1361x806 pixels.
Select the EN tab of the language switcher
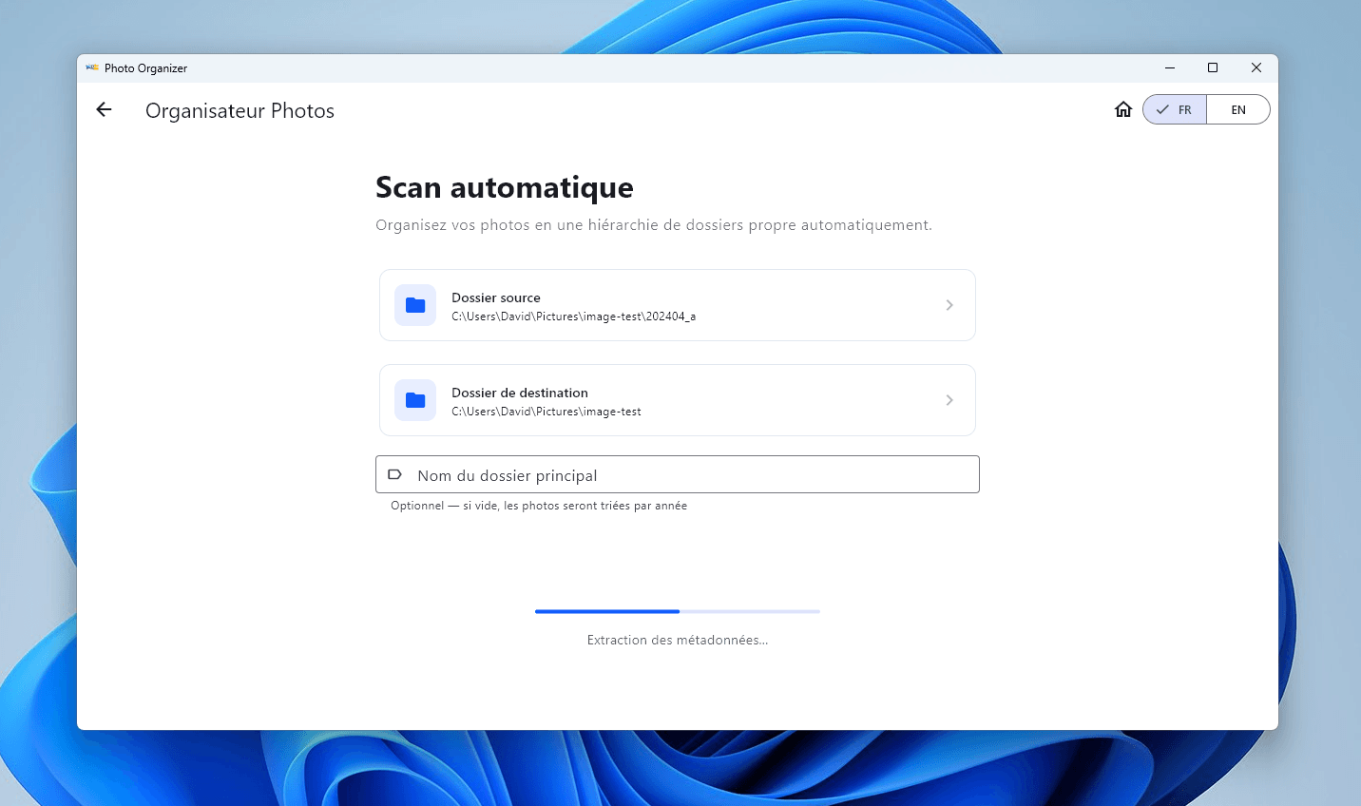[1238, 109]
